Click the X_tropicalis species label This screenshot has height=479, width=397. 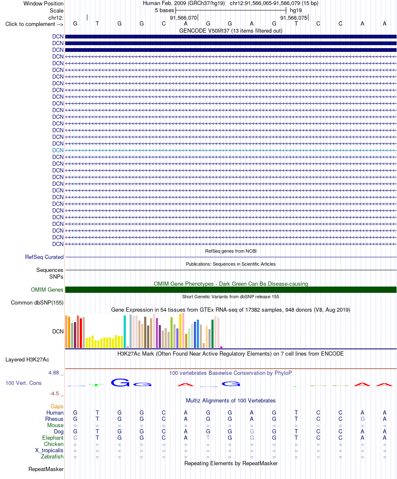(x=49, y=450)
